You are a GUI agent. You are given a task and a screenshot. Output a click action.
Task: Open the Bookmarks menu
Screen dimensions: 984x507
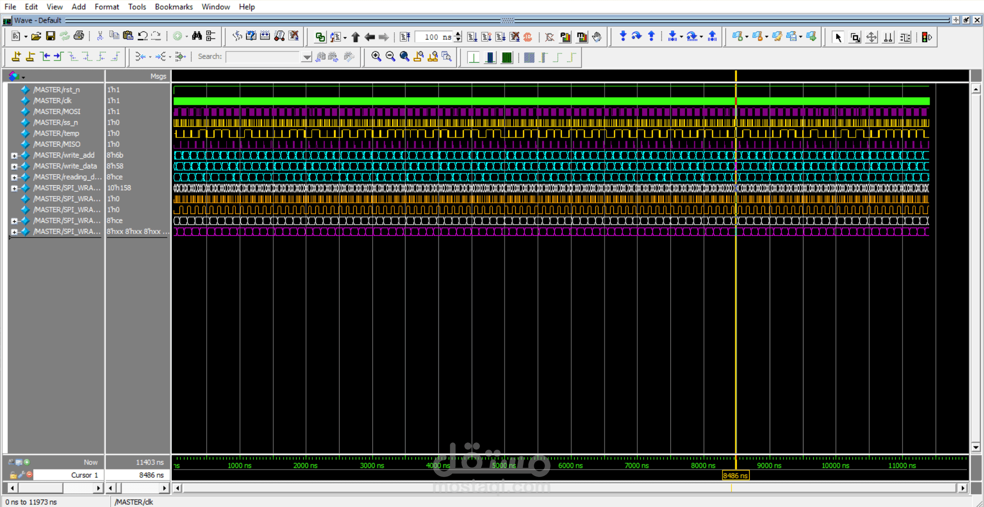174,7
